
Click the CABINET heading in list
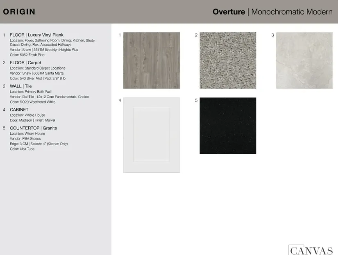[x=19, y=110]
